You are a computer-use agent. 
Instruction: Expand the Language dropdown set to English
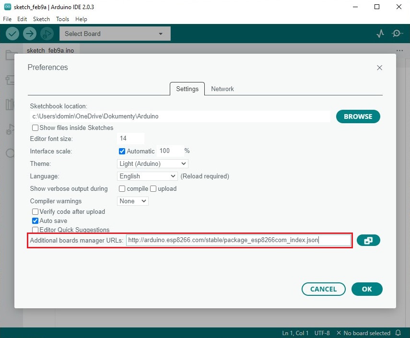click(x=147, y=176)
